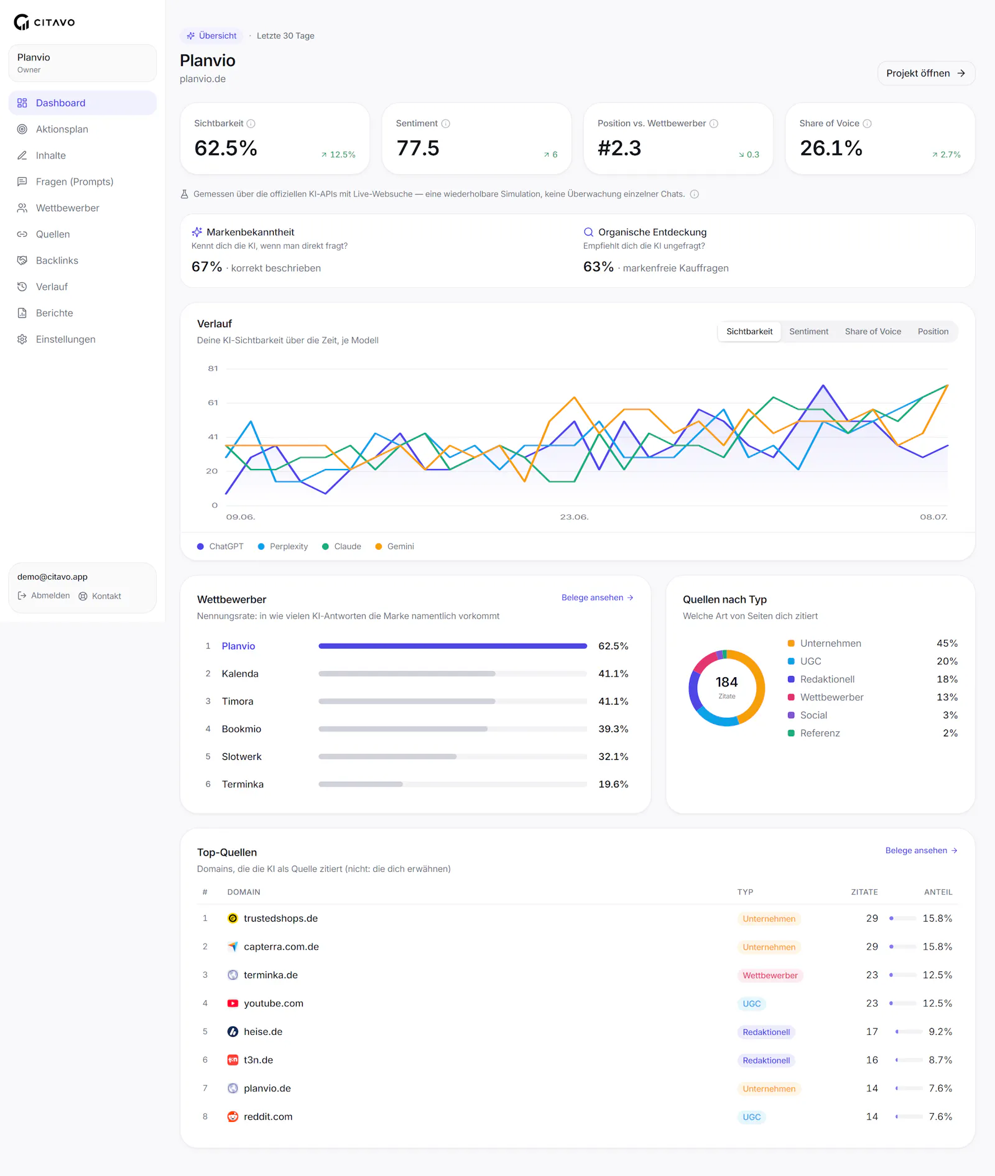This screenshot has height=1176, width=995.
Task: Click the 184 Zitate donut chart
Action: (726, 688)
